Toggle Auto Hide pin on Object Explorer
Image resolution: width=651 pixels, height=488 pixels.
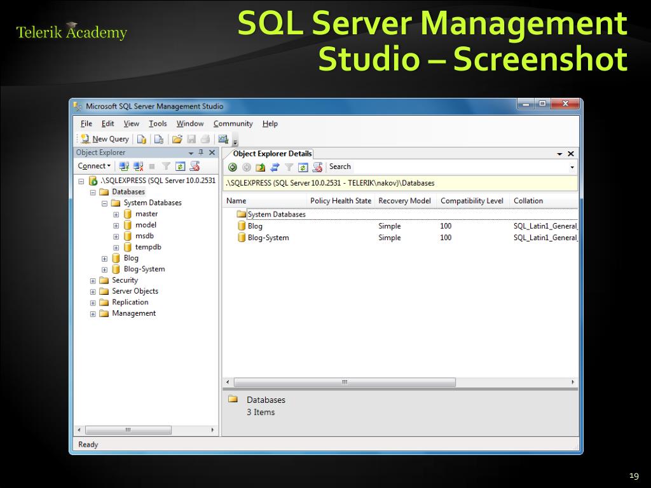coord(201,152)
